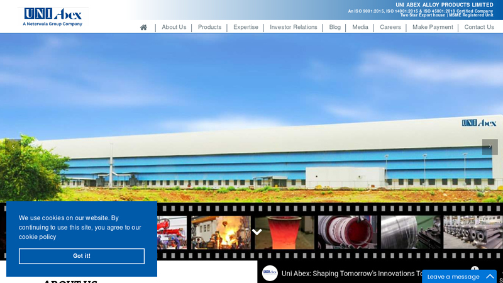Viewport: 503px width, 283px height.
Task: Show previous slide with left arrow
Action: (x=13, y=147)
